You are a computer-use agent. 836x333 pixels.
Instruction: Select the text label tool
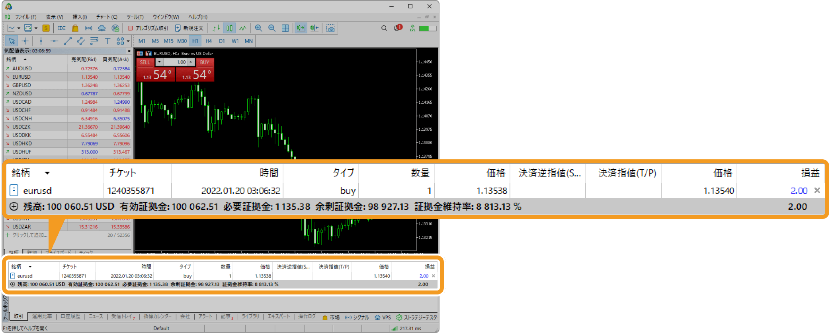107,41
